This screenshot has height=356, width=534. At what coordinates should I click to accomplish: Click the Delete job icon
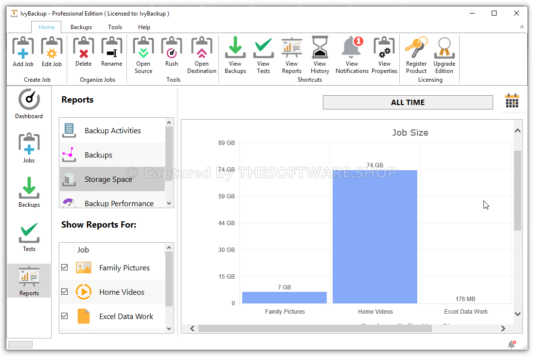pos(83,48)
